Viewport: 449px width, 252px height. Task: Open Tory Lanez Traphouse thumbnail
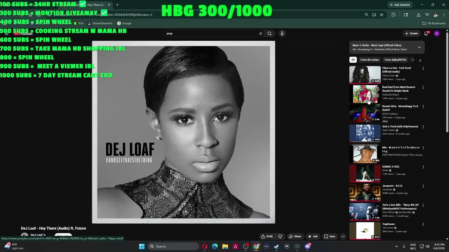coord(365,231)
